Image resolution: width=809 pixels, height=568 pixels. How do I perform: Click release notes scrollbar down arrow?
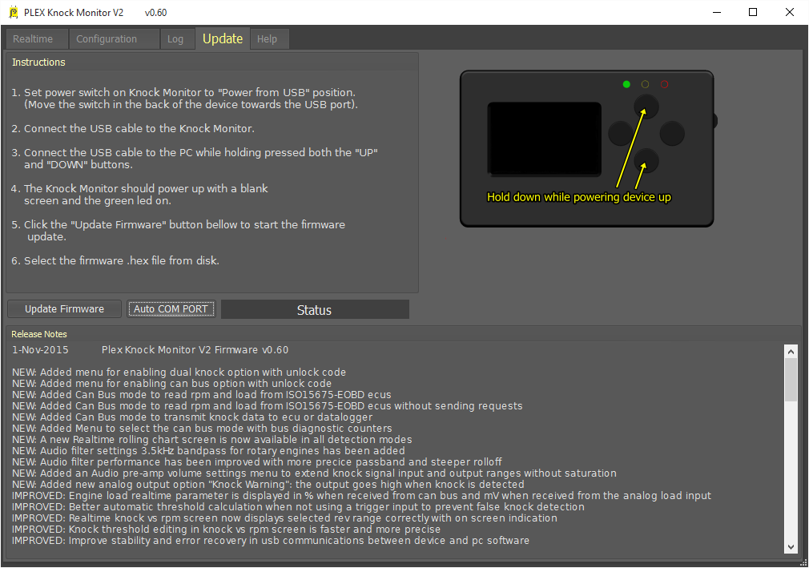click(791, 547)
